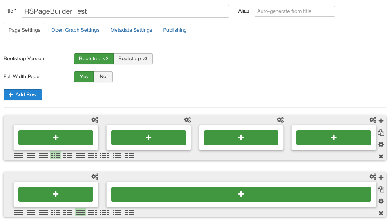Duplicate the first row using its copy icon
Screen dimensions: 392x223
381,133
